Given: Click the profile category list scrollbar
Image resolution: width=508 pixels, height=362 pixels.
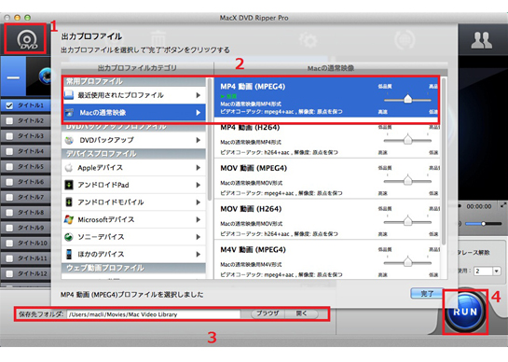Looking at the screenshot, I should [x=210, y=139].
